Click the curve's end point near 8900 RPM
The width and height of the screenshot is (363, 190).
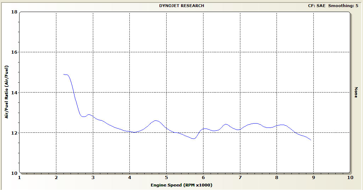click(x=311, y=140)
